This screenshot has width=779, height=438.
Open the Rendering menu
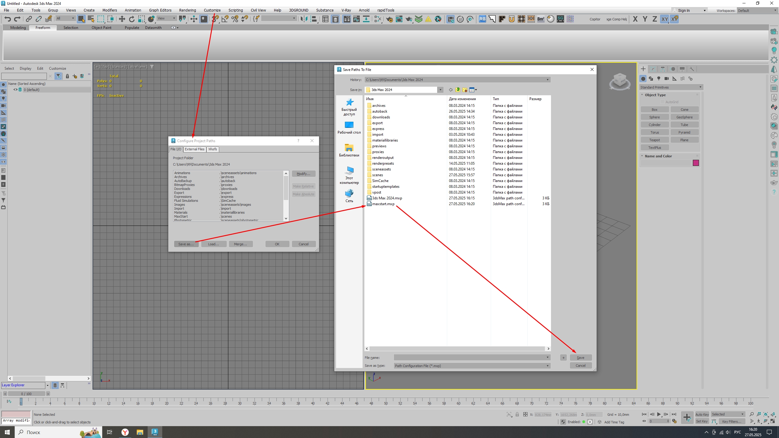coord(187,10)
